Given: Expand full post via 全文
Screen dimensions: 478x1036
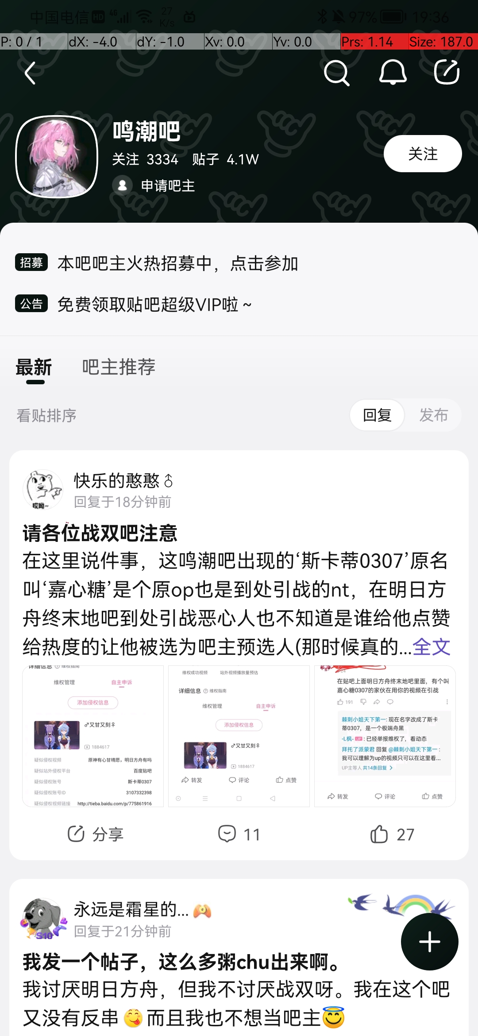Looking at the screenshot, I should [432, 647].
